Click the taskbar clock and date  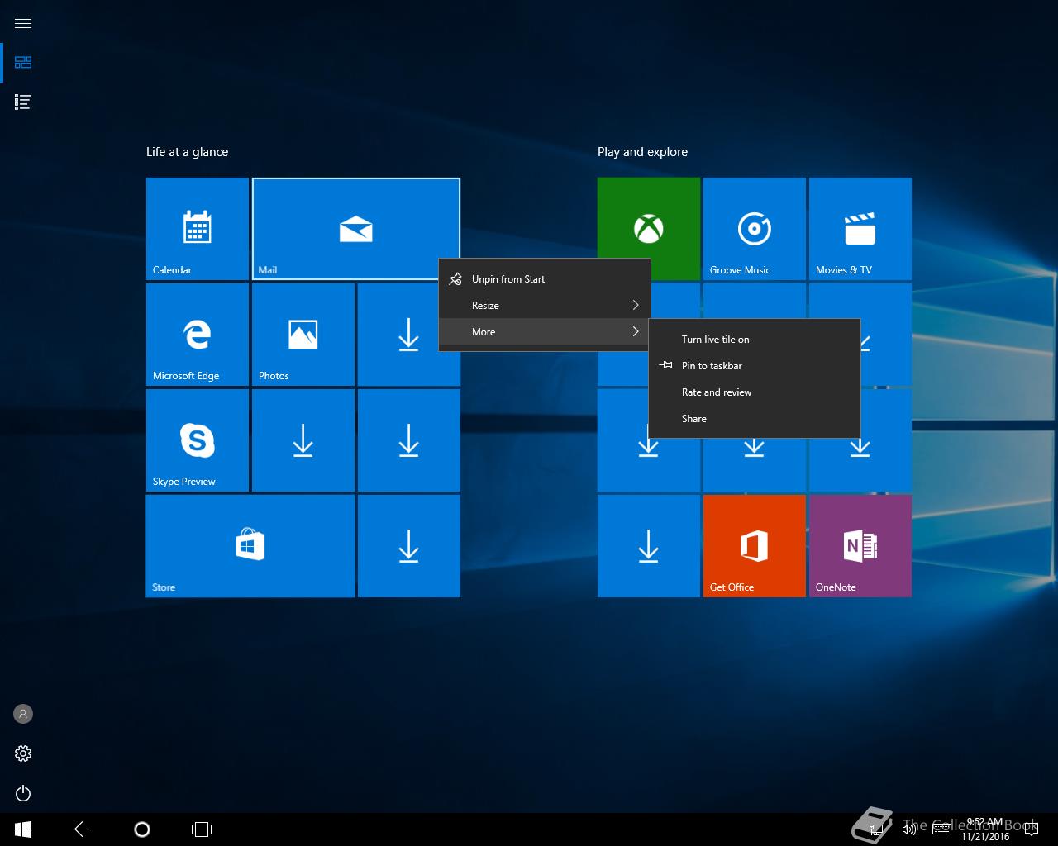(984, 829)
